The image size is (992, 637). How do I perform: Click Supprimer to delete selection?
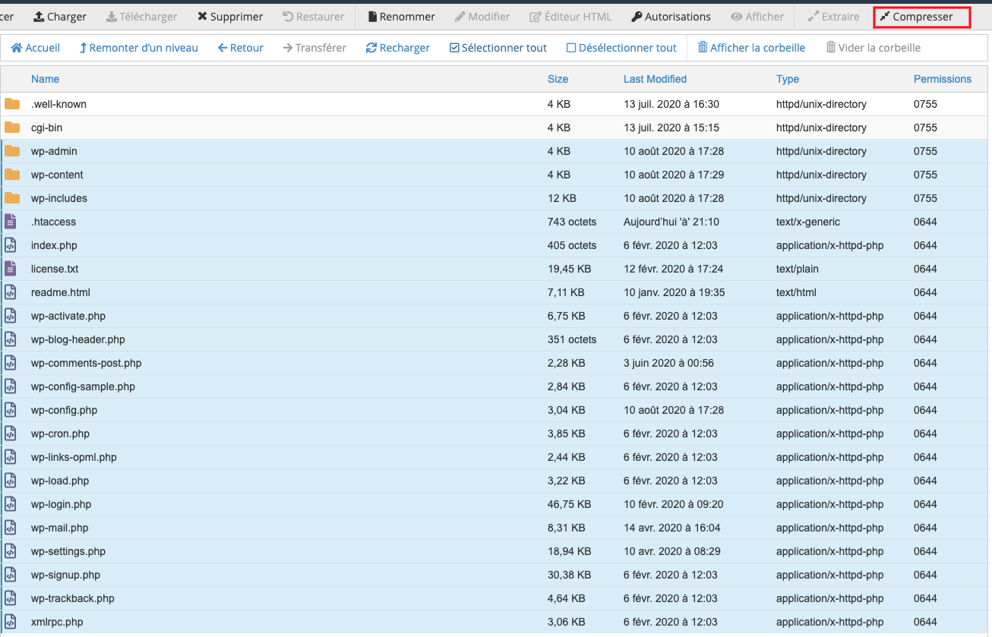230,17
